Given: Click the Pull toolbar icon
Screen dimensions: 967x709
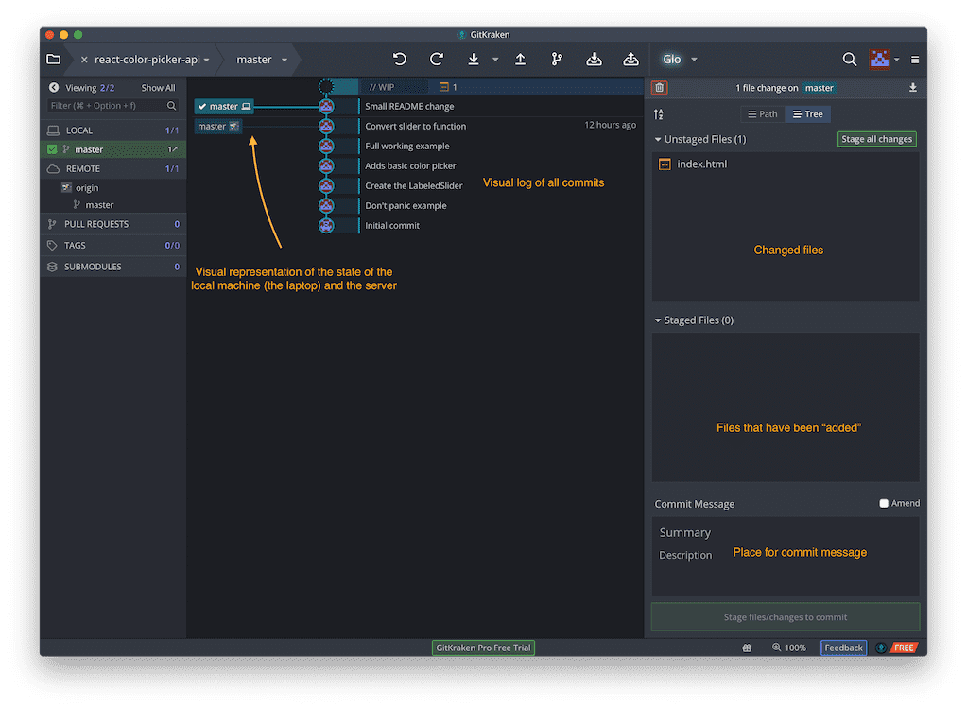Looking at the screenshot, I should 473,60.
